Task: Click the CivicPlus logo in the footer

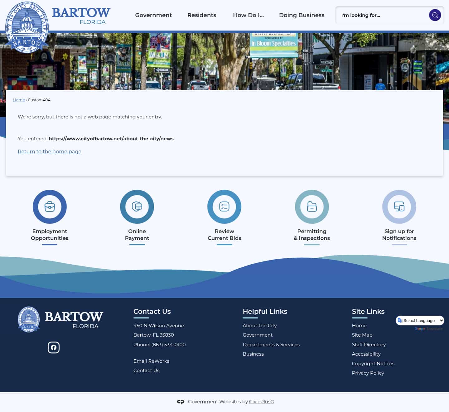Action: pos(181,402)
